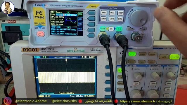
Task: Open the Display menu button
Action: click(x=141, y=62)
